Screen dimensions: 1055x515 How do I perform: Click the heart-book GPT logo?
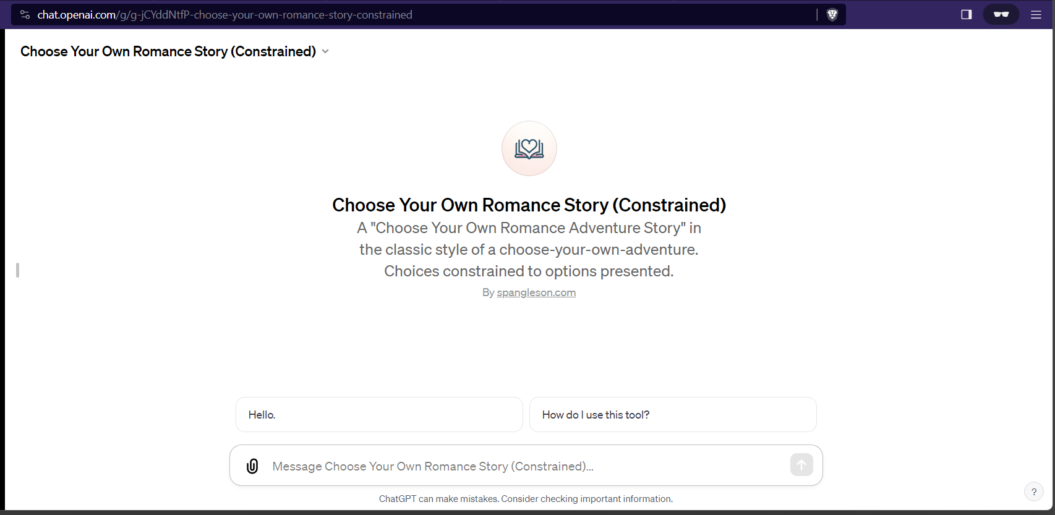[529, 148]
